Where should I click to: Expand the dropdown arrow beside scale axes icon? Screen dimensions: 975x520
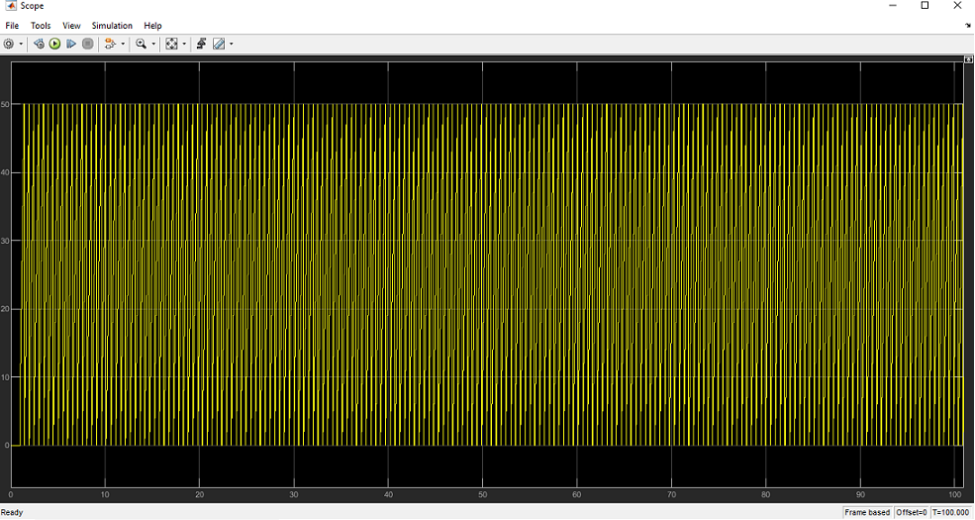click(184, 44)
